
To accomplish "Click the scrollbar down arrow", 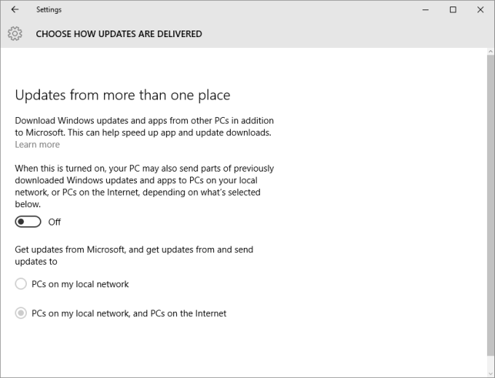I will tap(490, 371).
